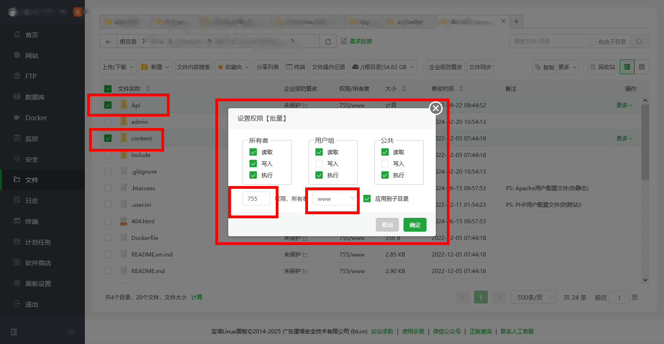The image size is (664, 344).
Task: Click the 404.html file icon
Action: (124, 221)
